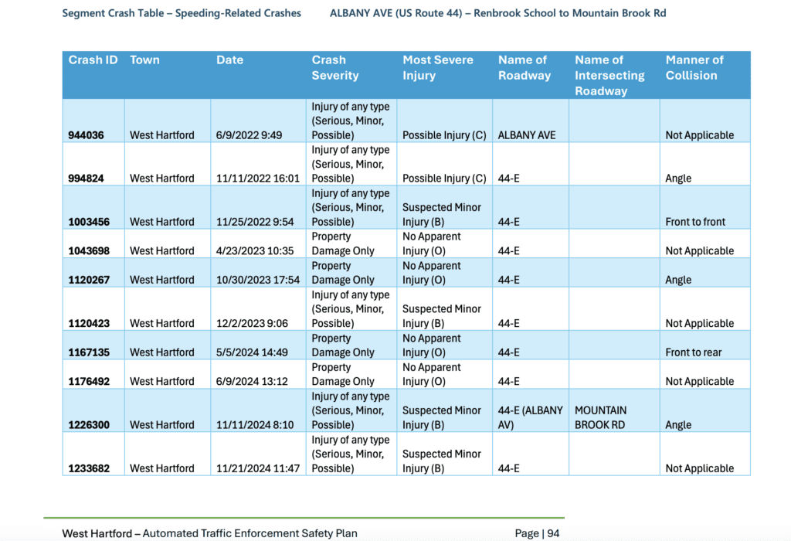Click the Automated Traffic Enforcement Safety Plan footer
The height and width of the screenshot is (541, 791).
click(250, 533)
